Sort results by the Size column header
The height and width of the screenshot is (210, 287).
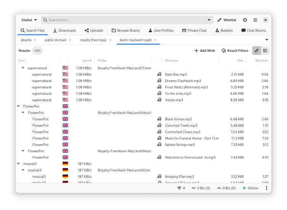pos(240,60)
